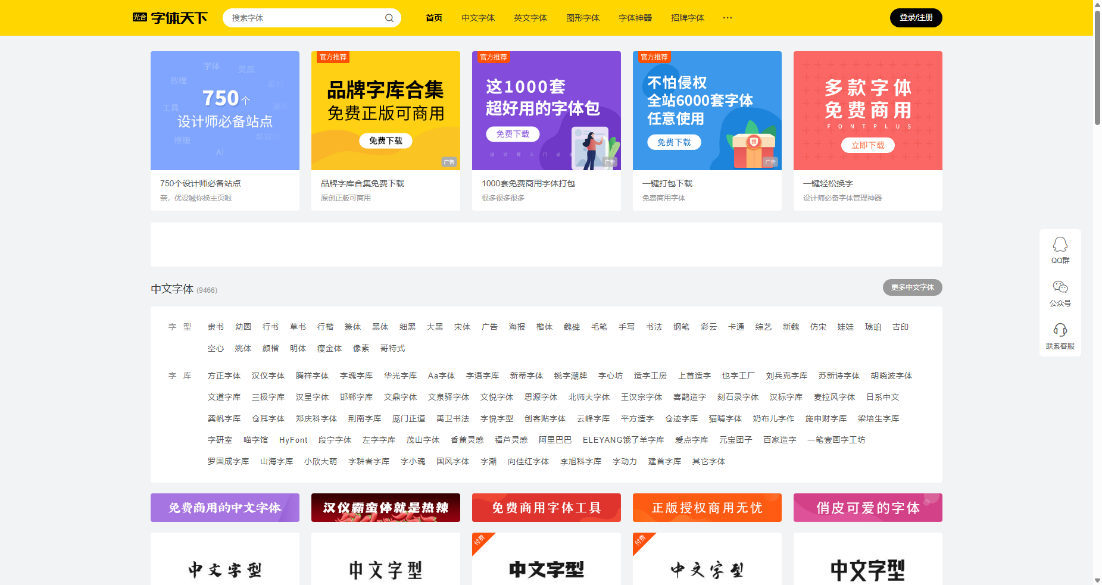The image size is (1102, 585).
Task: Open the 俏皮可爱的字体 pink banner
Action: click(x=868, y=508)
